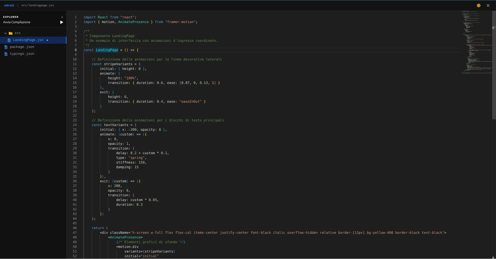Select typings.json in the file tree
The height and width of the screenshot is (259, 496).
pyautogui.click(x=22, y=54)
